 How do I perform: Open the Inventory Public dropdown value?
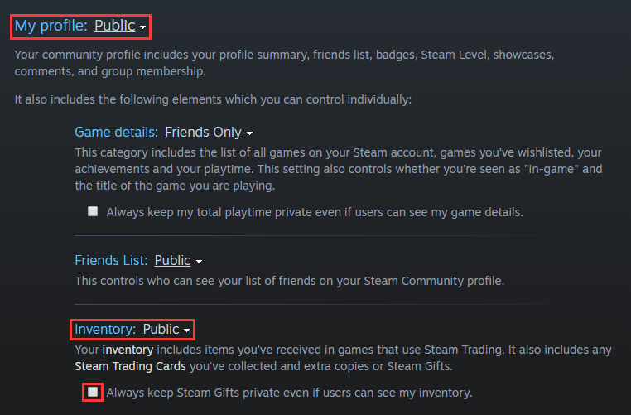(x=161, y=329)
